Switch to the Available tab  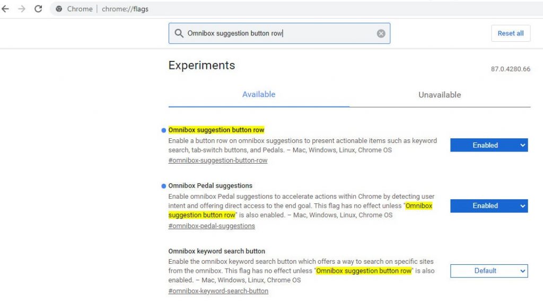click(x=259, y=94)
